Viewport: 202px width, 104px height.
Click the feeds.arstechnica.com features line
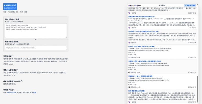pos(26,28)
